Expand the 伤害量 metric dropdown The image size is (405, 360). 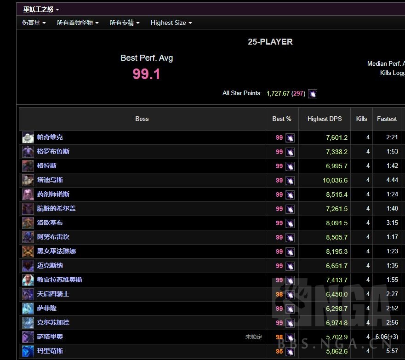click(x=34, y=23)
